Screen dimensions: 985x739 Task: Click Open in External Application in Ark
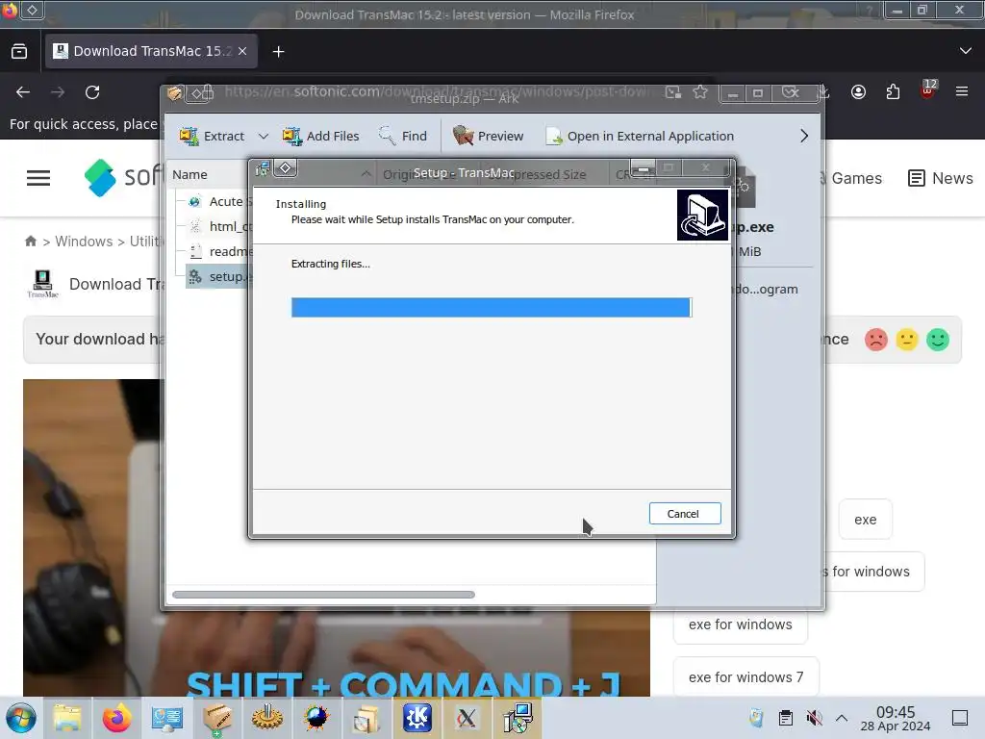point(640,136)
